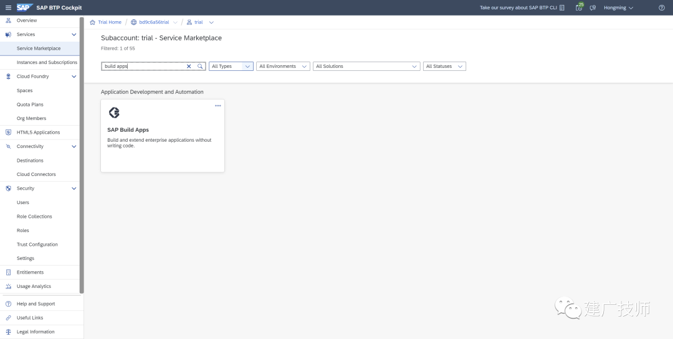Click the trial breadcrumb link
Image resolution: width=673 pixels, height=339 pixels.
point(198,22)
